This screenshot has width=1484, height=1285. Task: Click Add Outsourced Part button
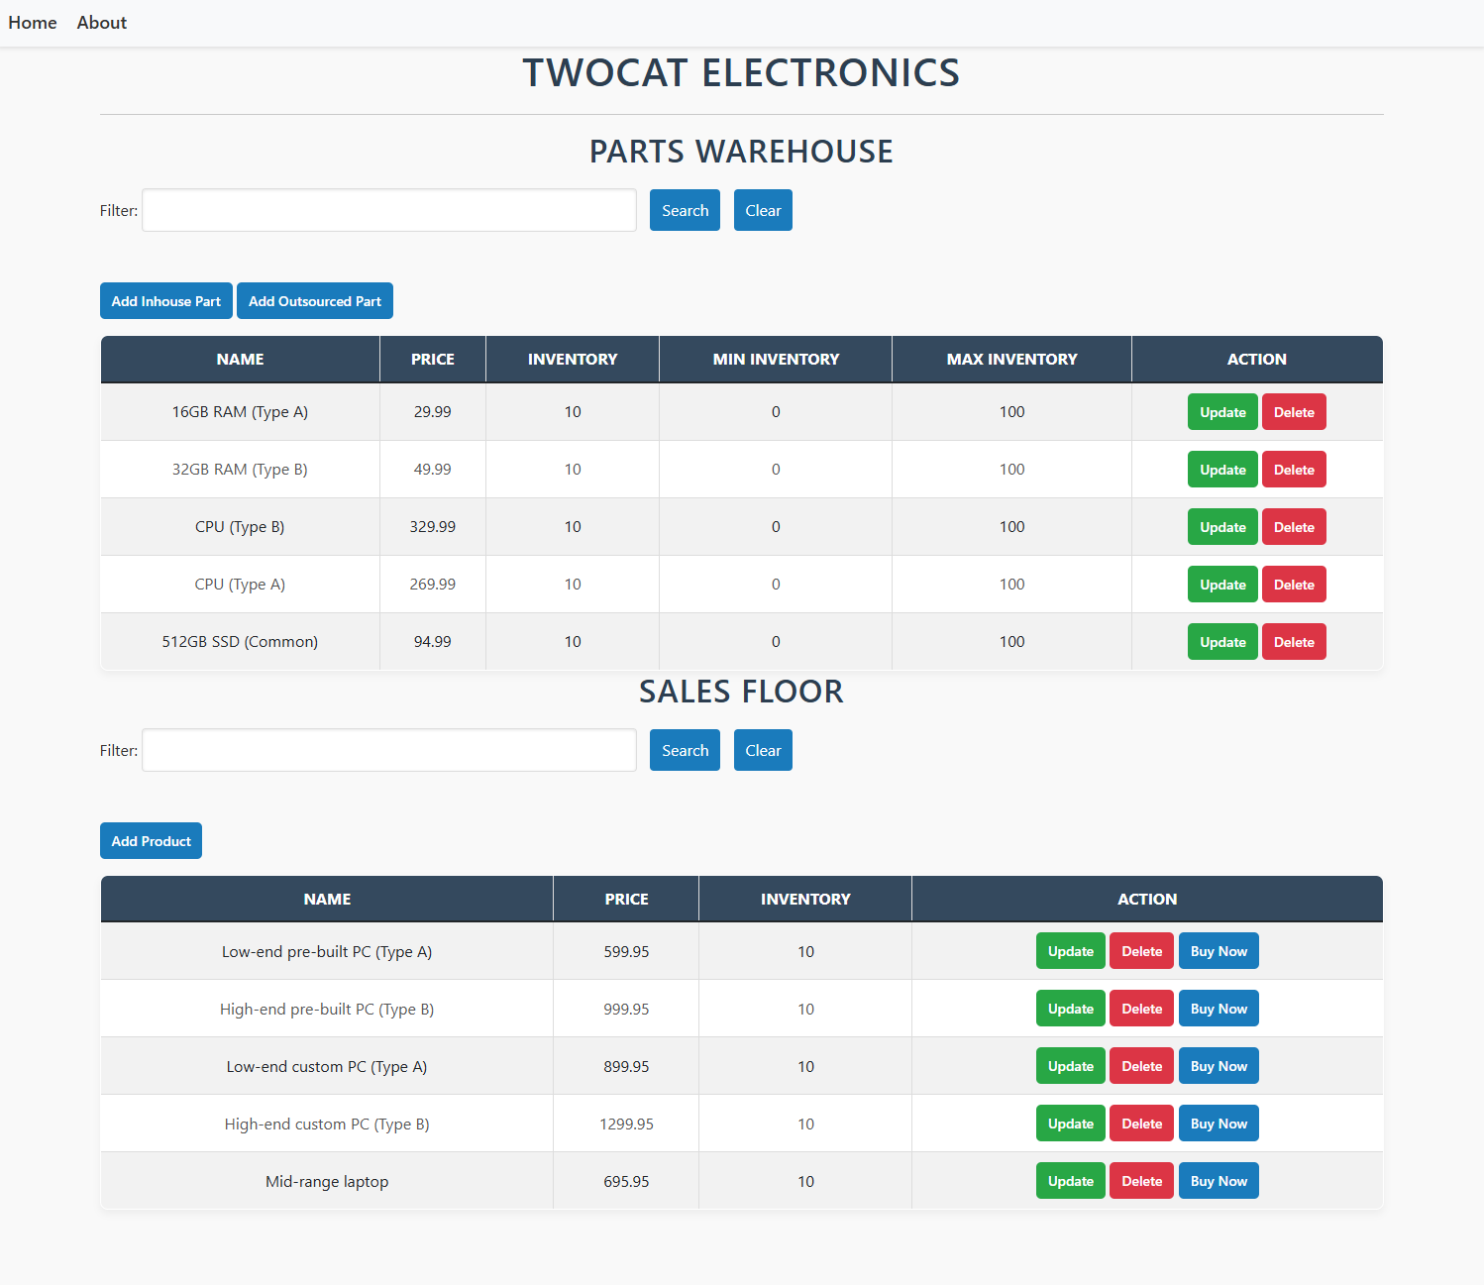tap(315, 301)
